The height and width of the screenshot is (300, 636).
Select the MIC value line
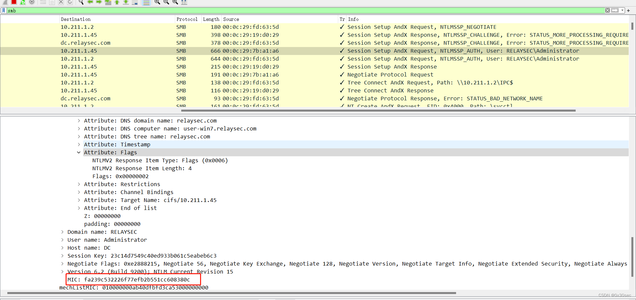(x=129, y=280)
